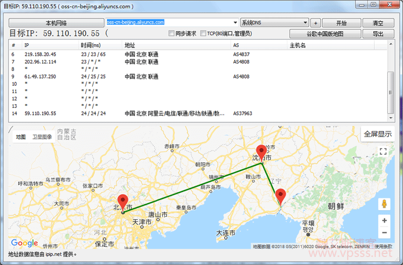Enable the 同步请求 checkbox
The width and height of the screenshot is (403, 265).
tap(171, 33)
